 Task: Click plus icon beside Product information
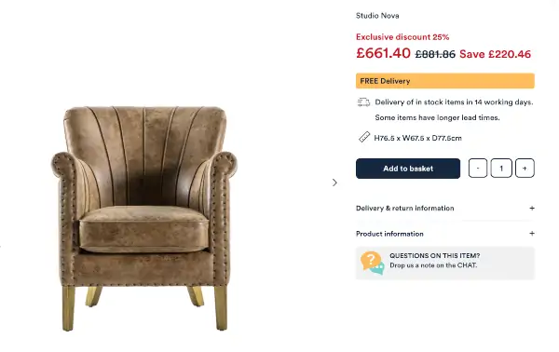(x=532, y=234)
